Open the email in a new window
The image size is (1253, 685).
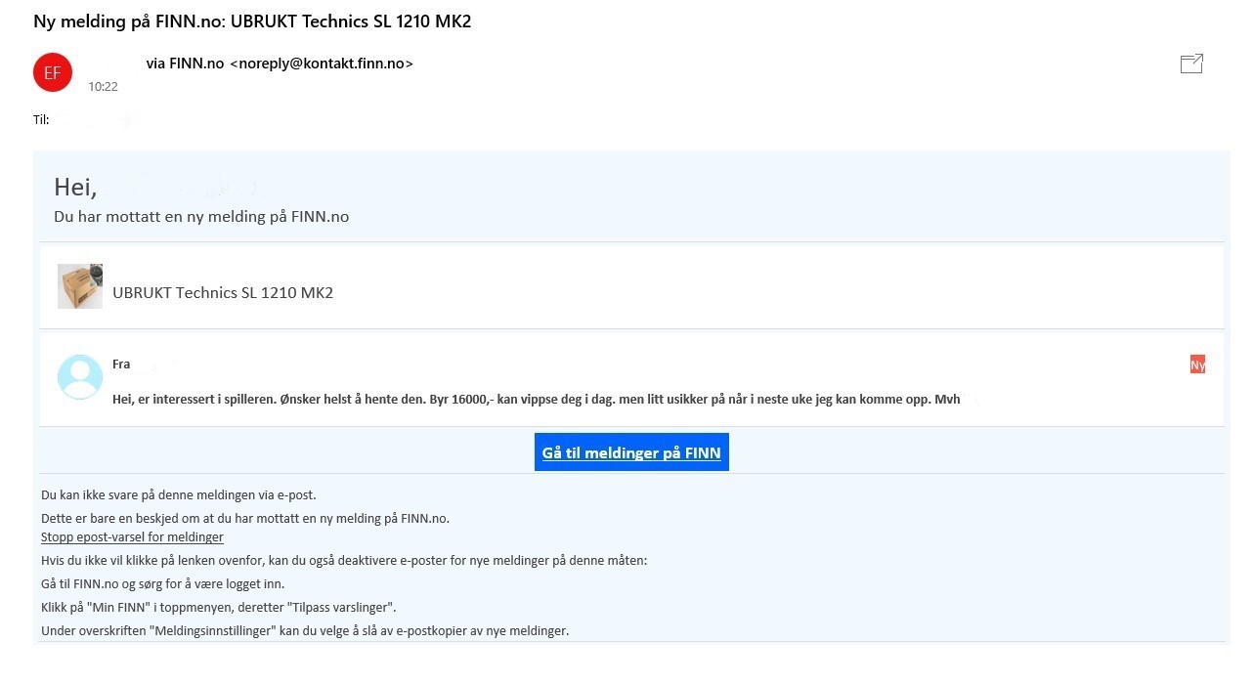[x=1191, y=64]
